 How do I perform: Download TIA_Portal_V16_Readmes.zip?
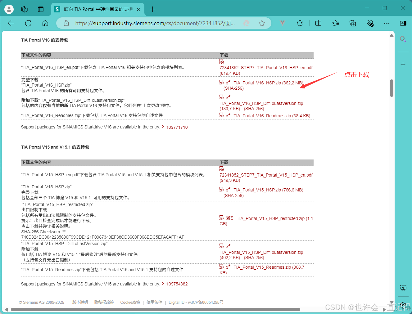click(x=272, y=116)
